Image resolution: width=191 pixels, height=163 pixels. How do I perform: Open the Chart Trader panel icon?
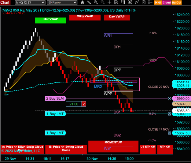pyautogui.click(x=123, y=2)
